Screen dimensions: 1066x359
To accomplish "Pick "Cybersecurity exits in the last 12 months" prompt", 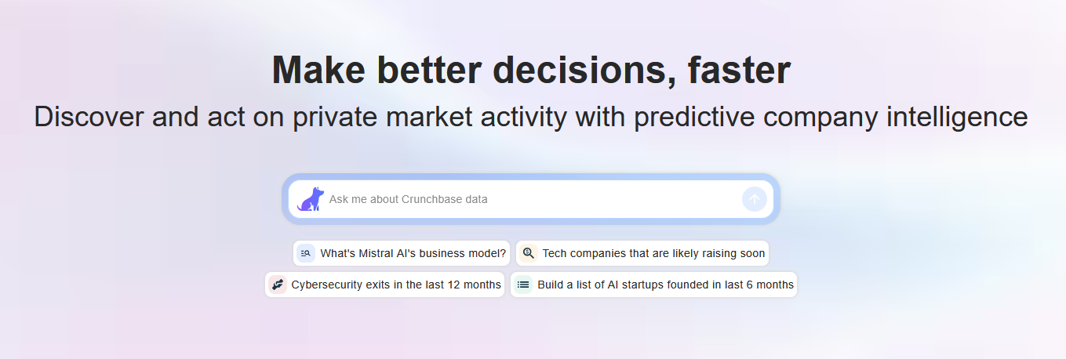I will point(395,285).
